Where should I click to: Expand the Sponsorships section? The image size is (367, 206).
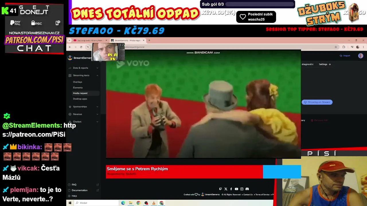[x=97, y=107]
